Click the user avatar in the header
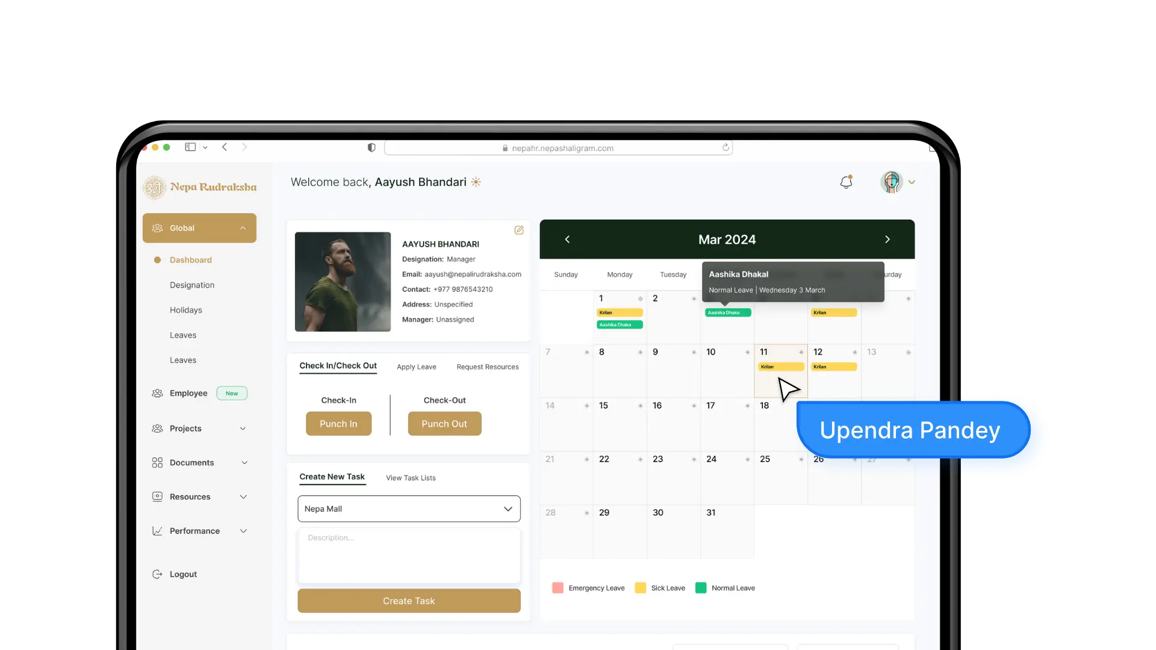The height and width of the screenshot is (650, 1156). tap(891, 182)
